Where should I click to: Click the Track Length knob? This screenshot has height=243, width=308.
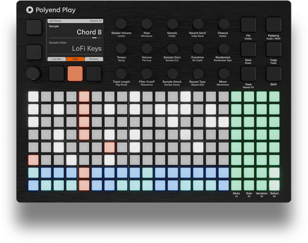121,73
